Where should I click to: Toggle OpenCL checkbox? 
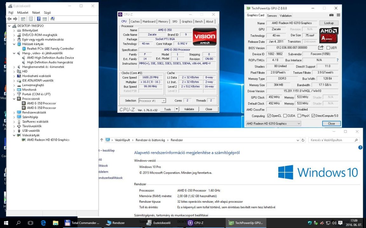[x=269, y=116]
